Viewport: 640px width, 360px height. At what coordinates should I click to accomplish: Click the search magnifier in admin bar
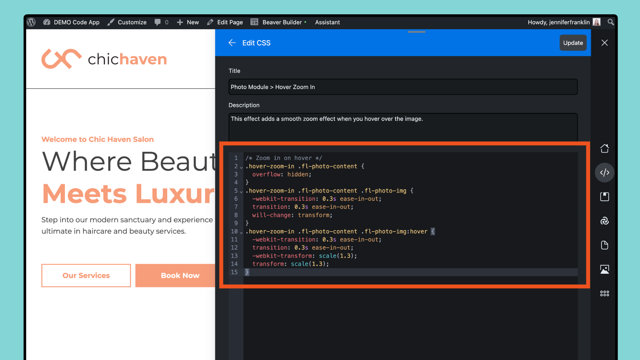coord(611,22)
